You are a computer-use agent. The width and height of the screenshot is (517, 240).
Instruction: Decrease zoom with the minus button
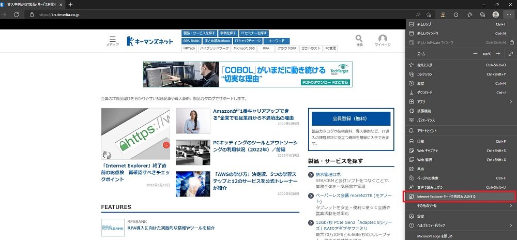[475, 53]
